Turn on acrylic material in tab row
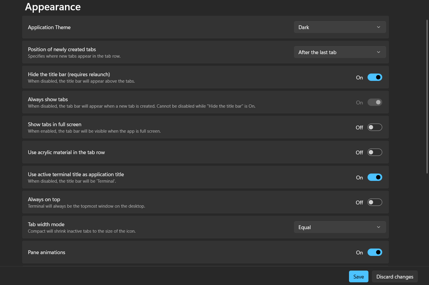 [375, 152]
